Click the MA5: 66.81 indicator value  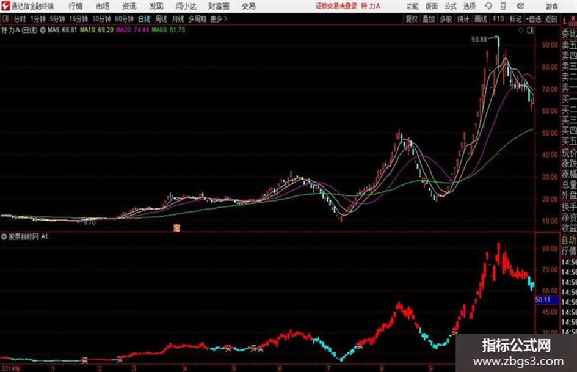point(62,30)
